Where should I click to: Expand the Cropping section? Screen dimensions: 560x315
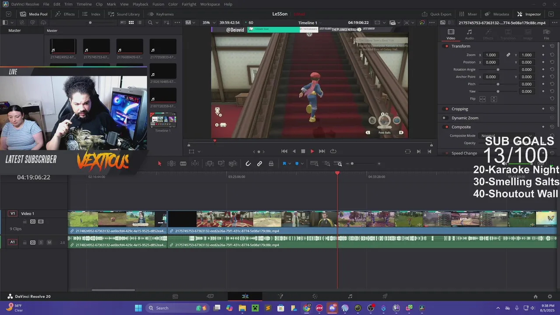pyautogui.click(x=460, y=109)
